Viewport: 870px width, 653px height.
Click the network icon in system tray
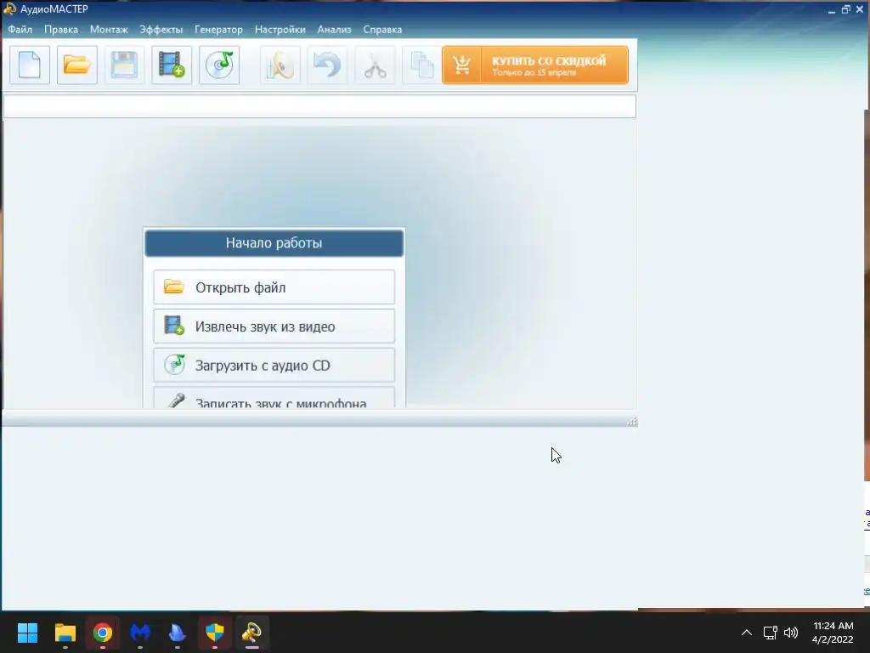click(x=770, y=633)
